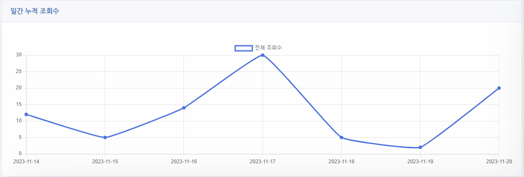Click the final data point for 2023-11-20
Screen dimensions: 524x177
tap(499, 88)
